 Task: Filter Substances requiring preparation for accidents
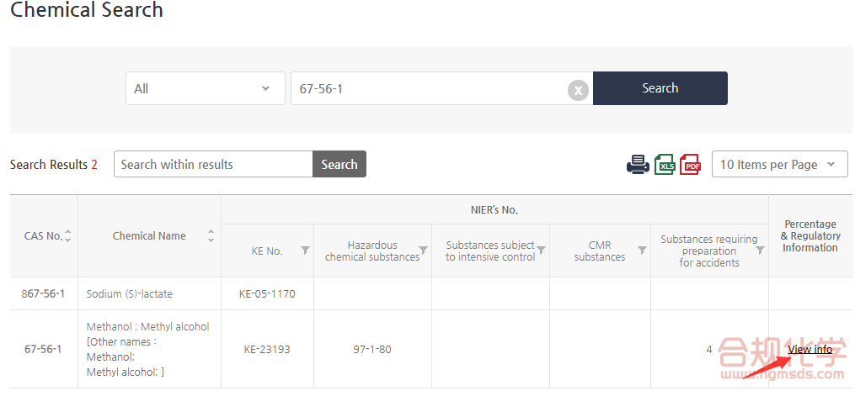pos(760,251)
